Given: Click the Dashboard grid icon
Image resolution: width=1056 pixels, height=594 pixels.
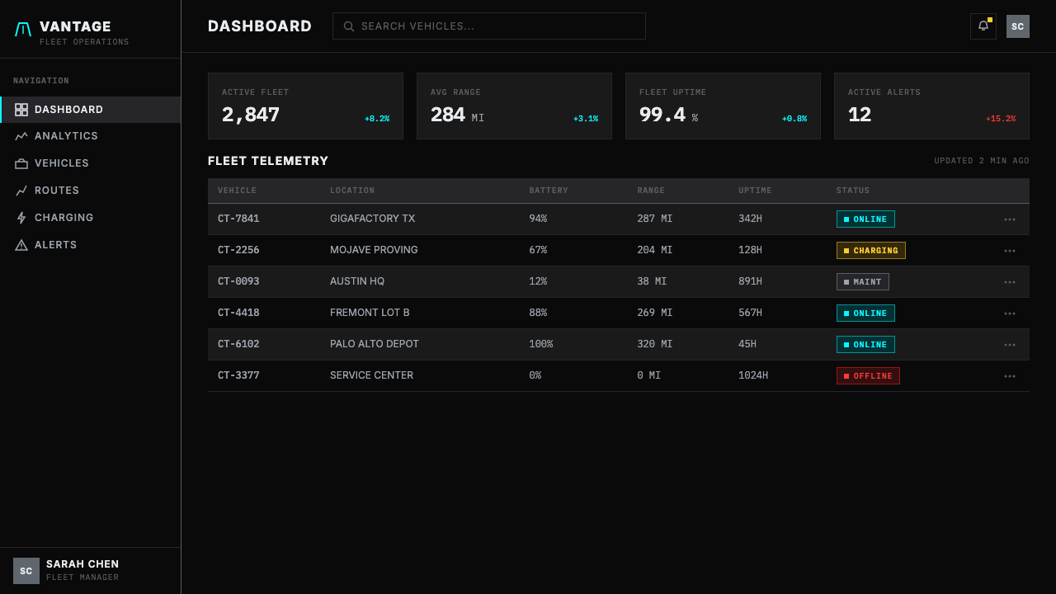Looking at the screenshot, I should coord(21,110).
